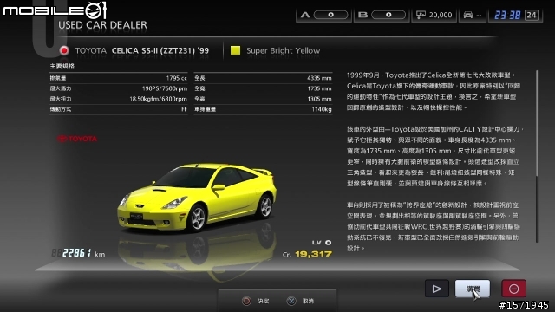Click the red minus cancel button
The width and height of the screenshot is (555, 312).
pos(513,289)
